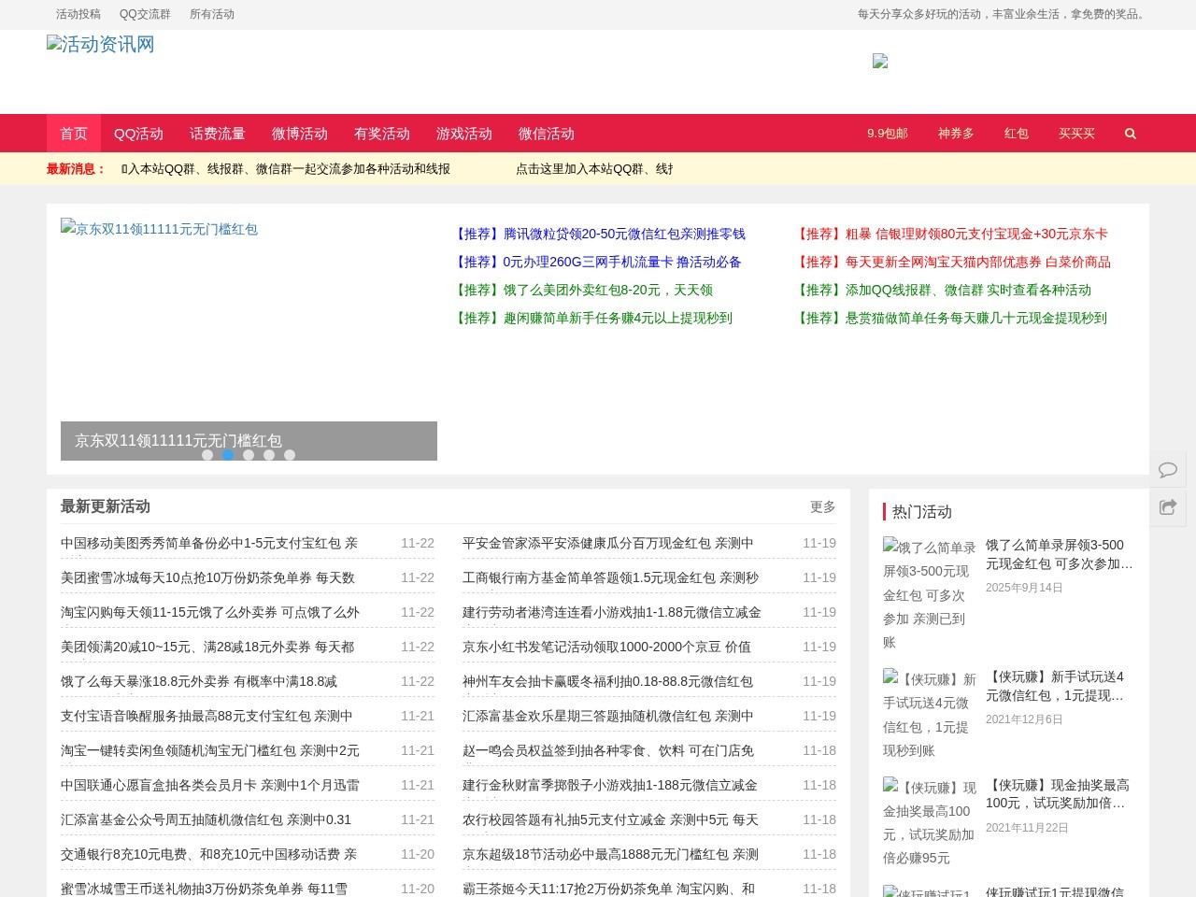The image size is (1196, 897).
Task: Open 腾讯微粒贷领20-50元微信红包 recommendation
Action: pos(598,234)
